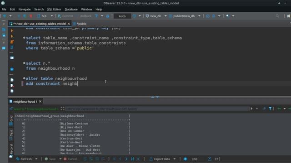The image size is (291, 163).
Task: Go to the next row
Action: click(126, 159)
